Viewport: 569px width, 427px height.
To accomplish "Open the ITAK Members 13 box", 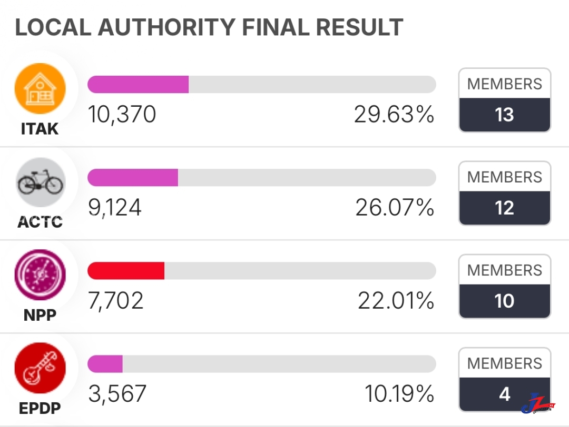I will [x=505, y=100].
